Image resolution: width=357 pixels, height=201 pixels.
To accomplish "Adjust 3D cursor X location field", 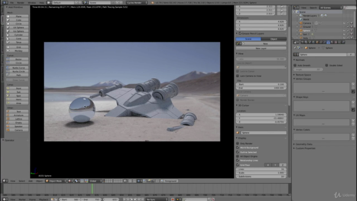I will click(261, 114).
